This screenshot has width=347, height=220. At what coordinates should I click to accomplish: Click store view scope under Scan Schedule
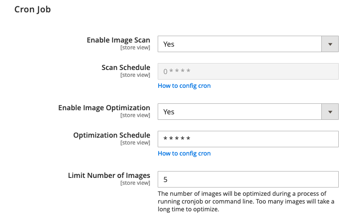click(x=135, y=75)
